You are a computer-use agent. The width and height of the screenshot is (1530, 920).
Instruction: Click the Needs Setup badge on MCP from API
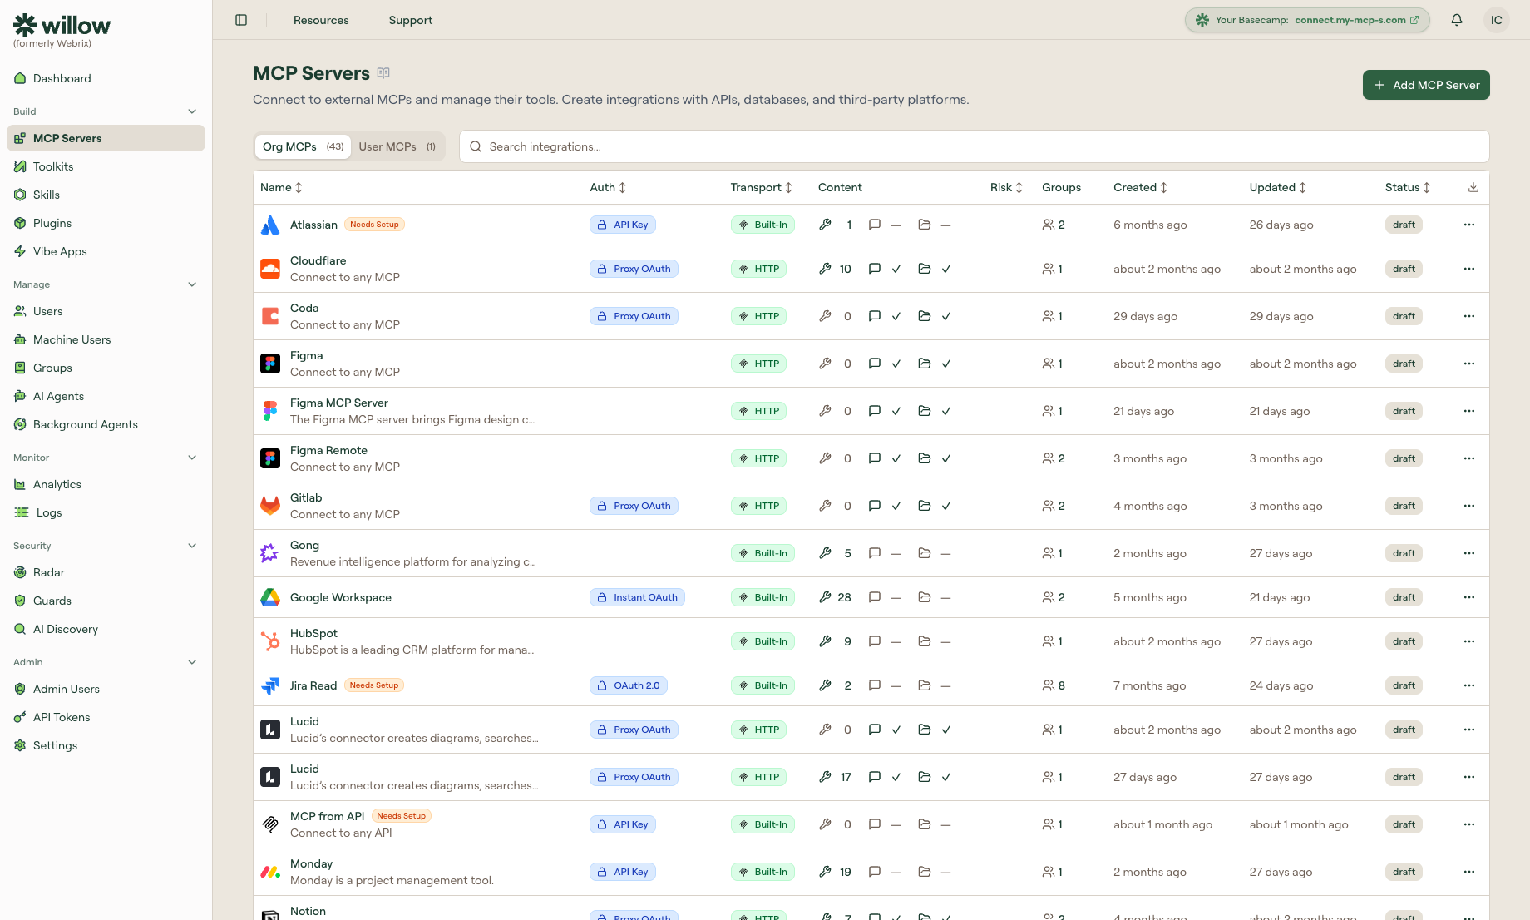coord(401,816)
